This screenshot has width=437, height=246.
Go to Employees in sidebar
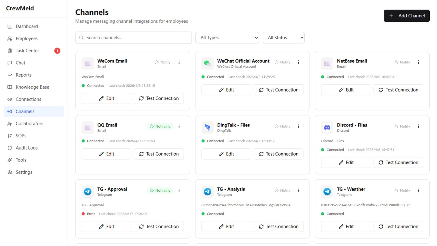(34, 39)
